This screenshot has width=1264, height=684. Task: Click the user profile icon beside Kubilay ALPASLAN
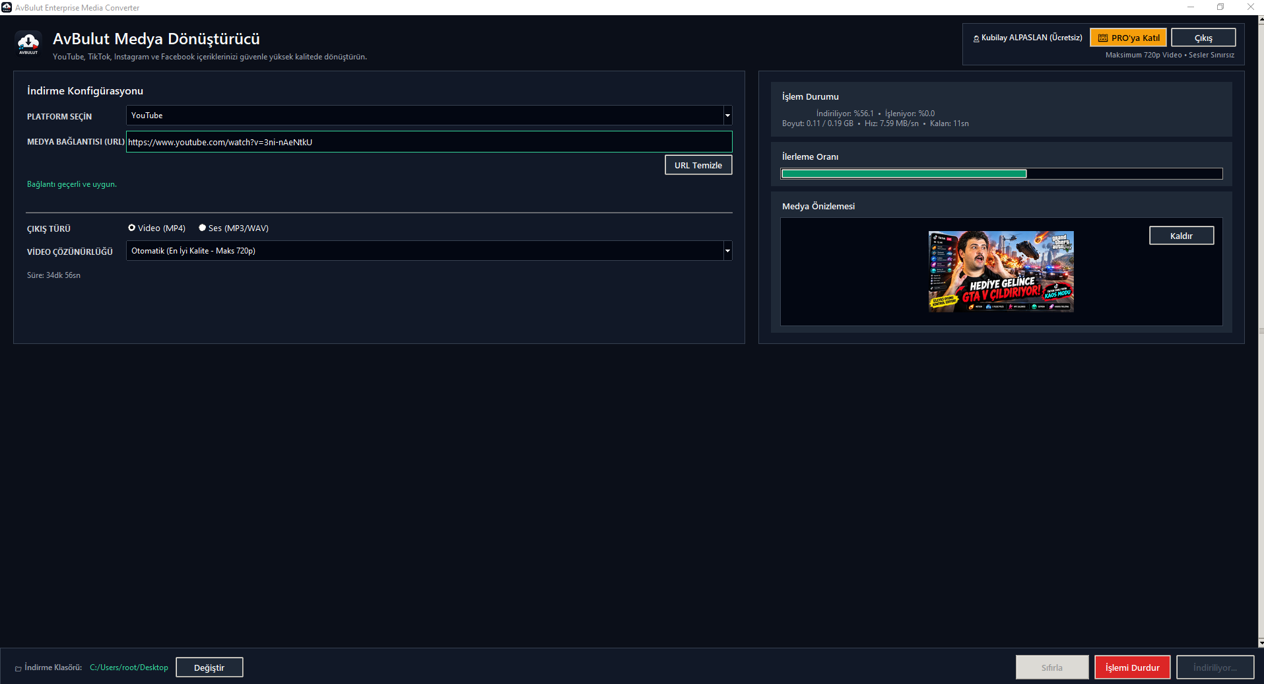pyautogui.click(x=976, y=38)
